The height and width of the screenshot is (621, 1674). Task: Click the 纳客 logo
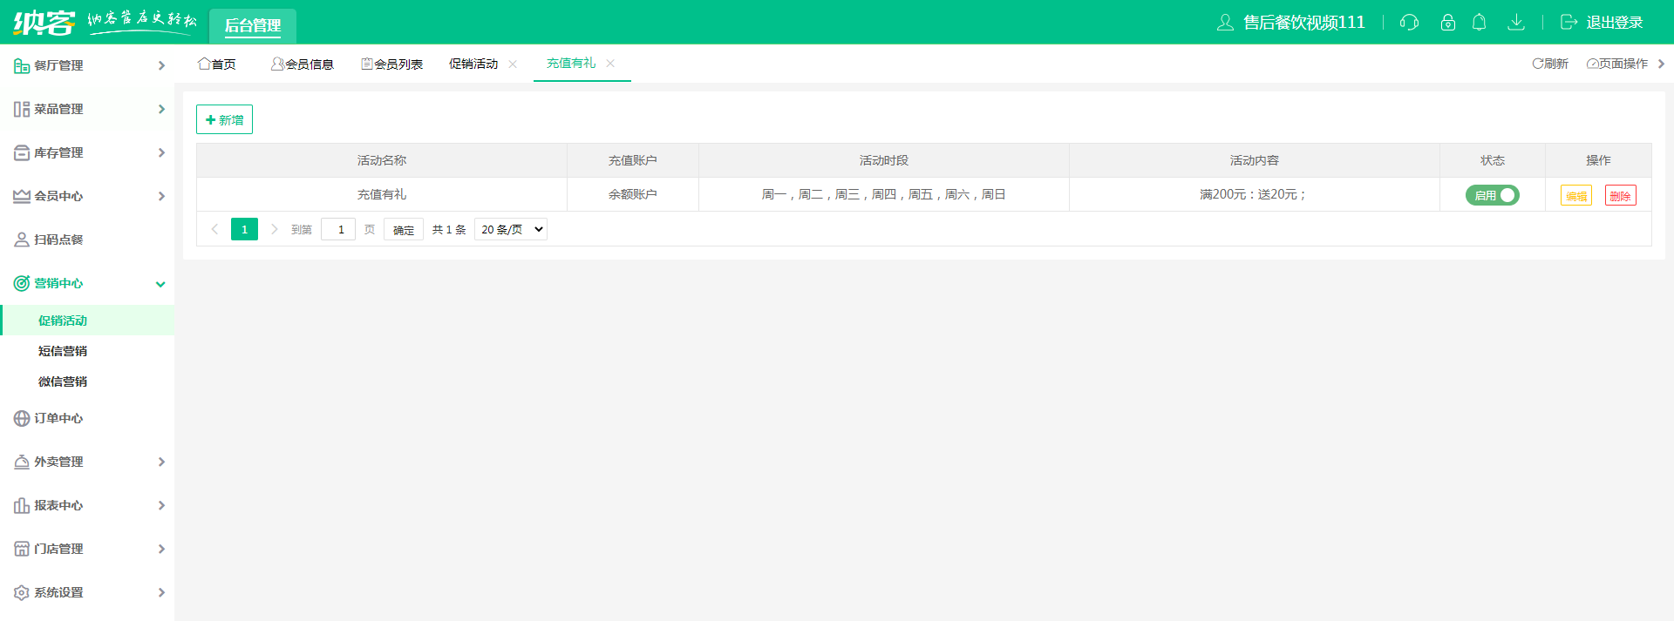tap(44, 23)
